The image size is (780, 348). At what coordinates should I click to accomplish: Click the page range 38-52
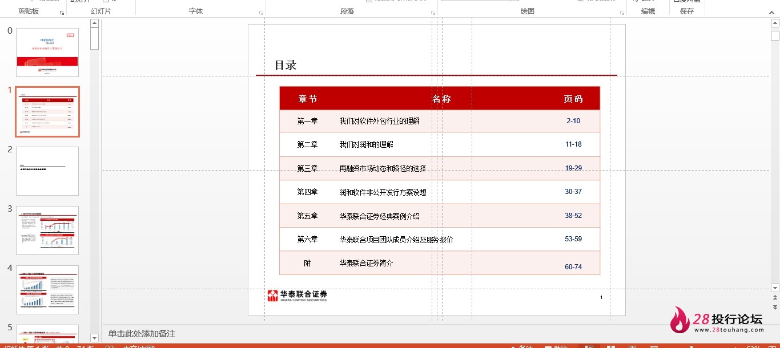[x=573, y=216]
